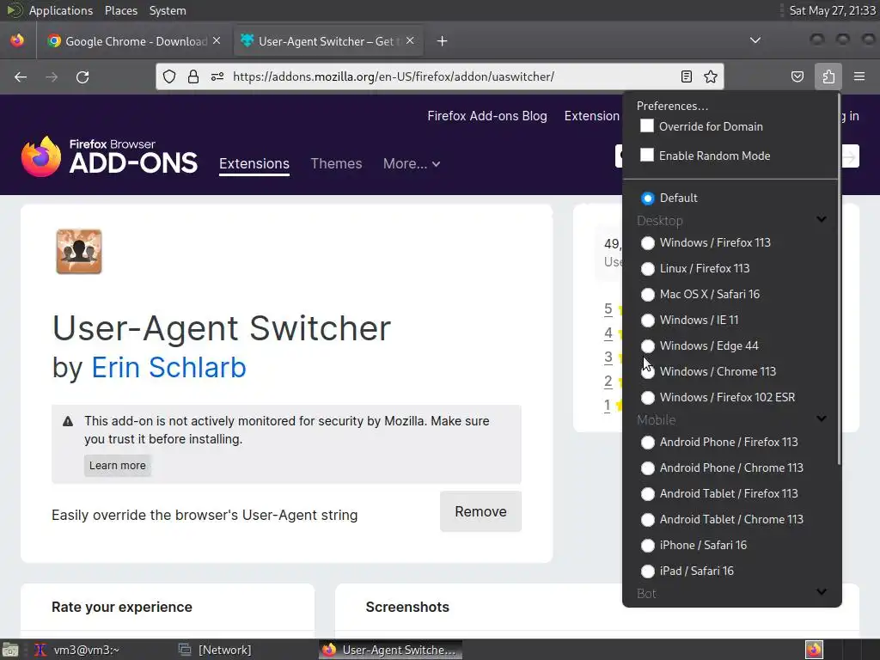Select Windows / Firefox 113 user agent

(x=648, y=243)
